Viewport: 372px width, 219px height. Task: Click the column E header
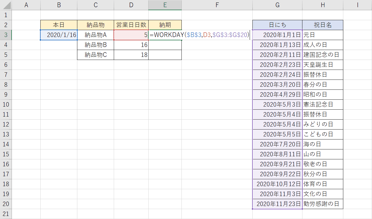point(165,5)
